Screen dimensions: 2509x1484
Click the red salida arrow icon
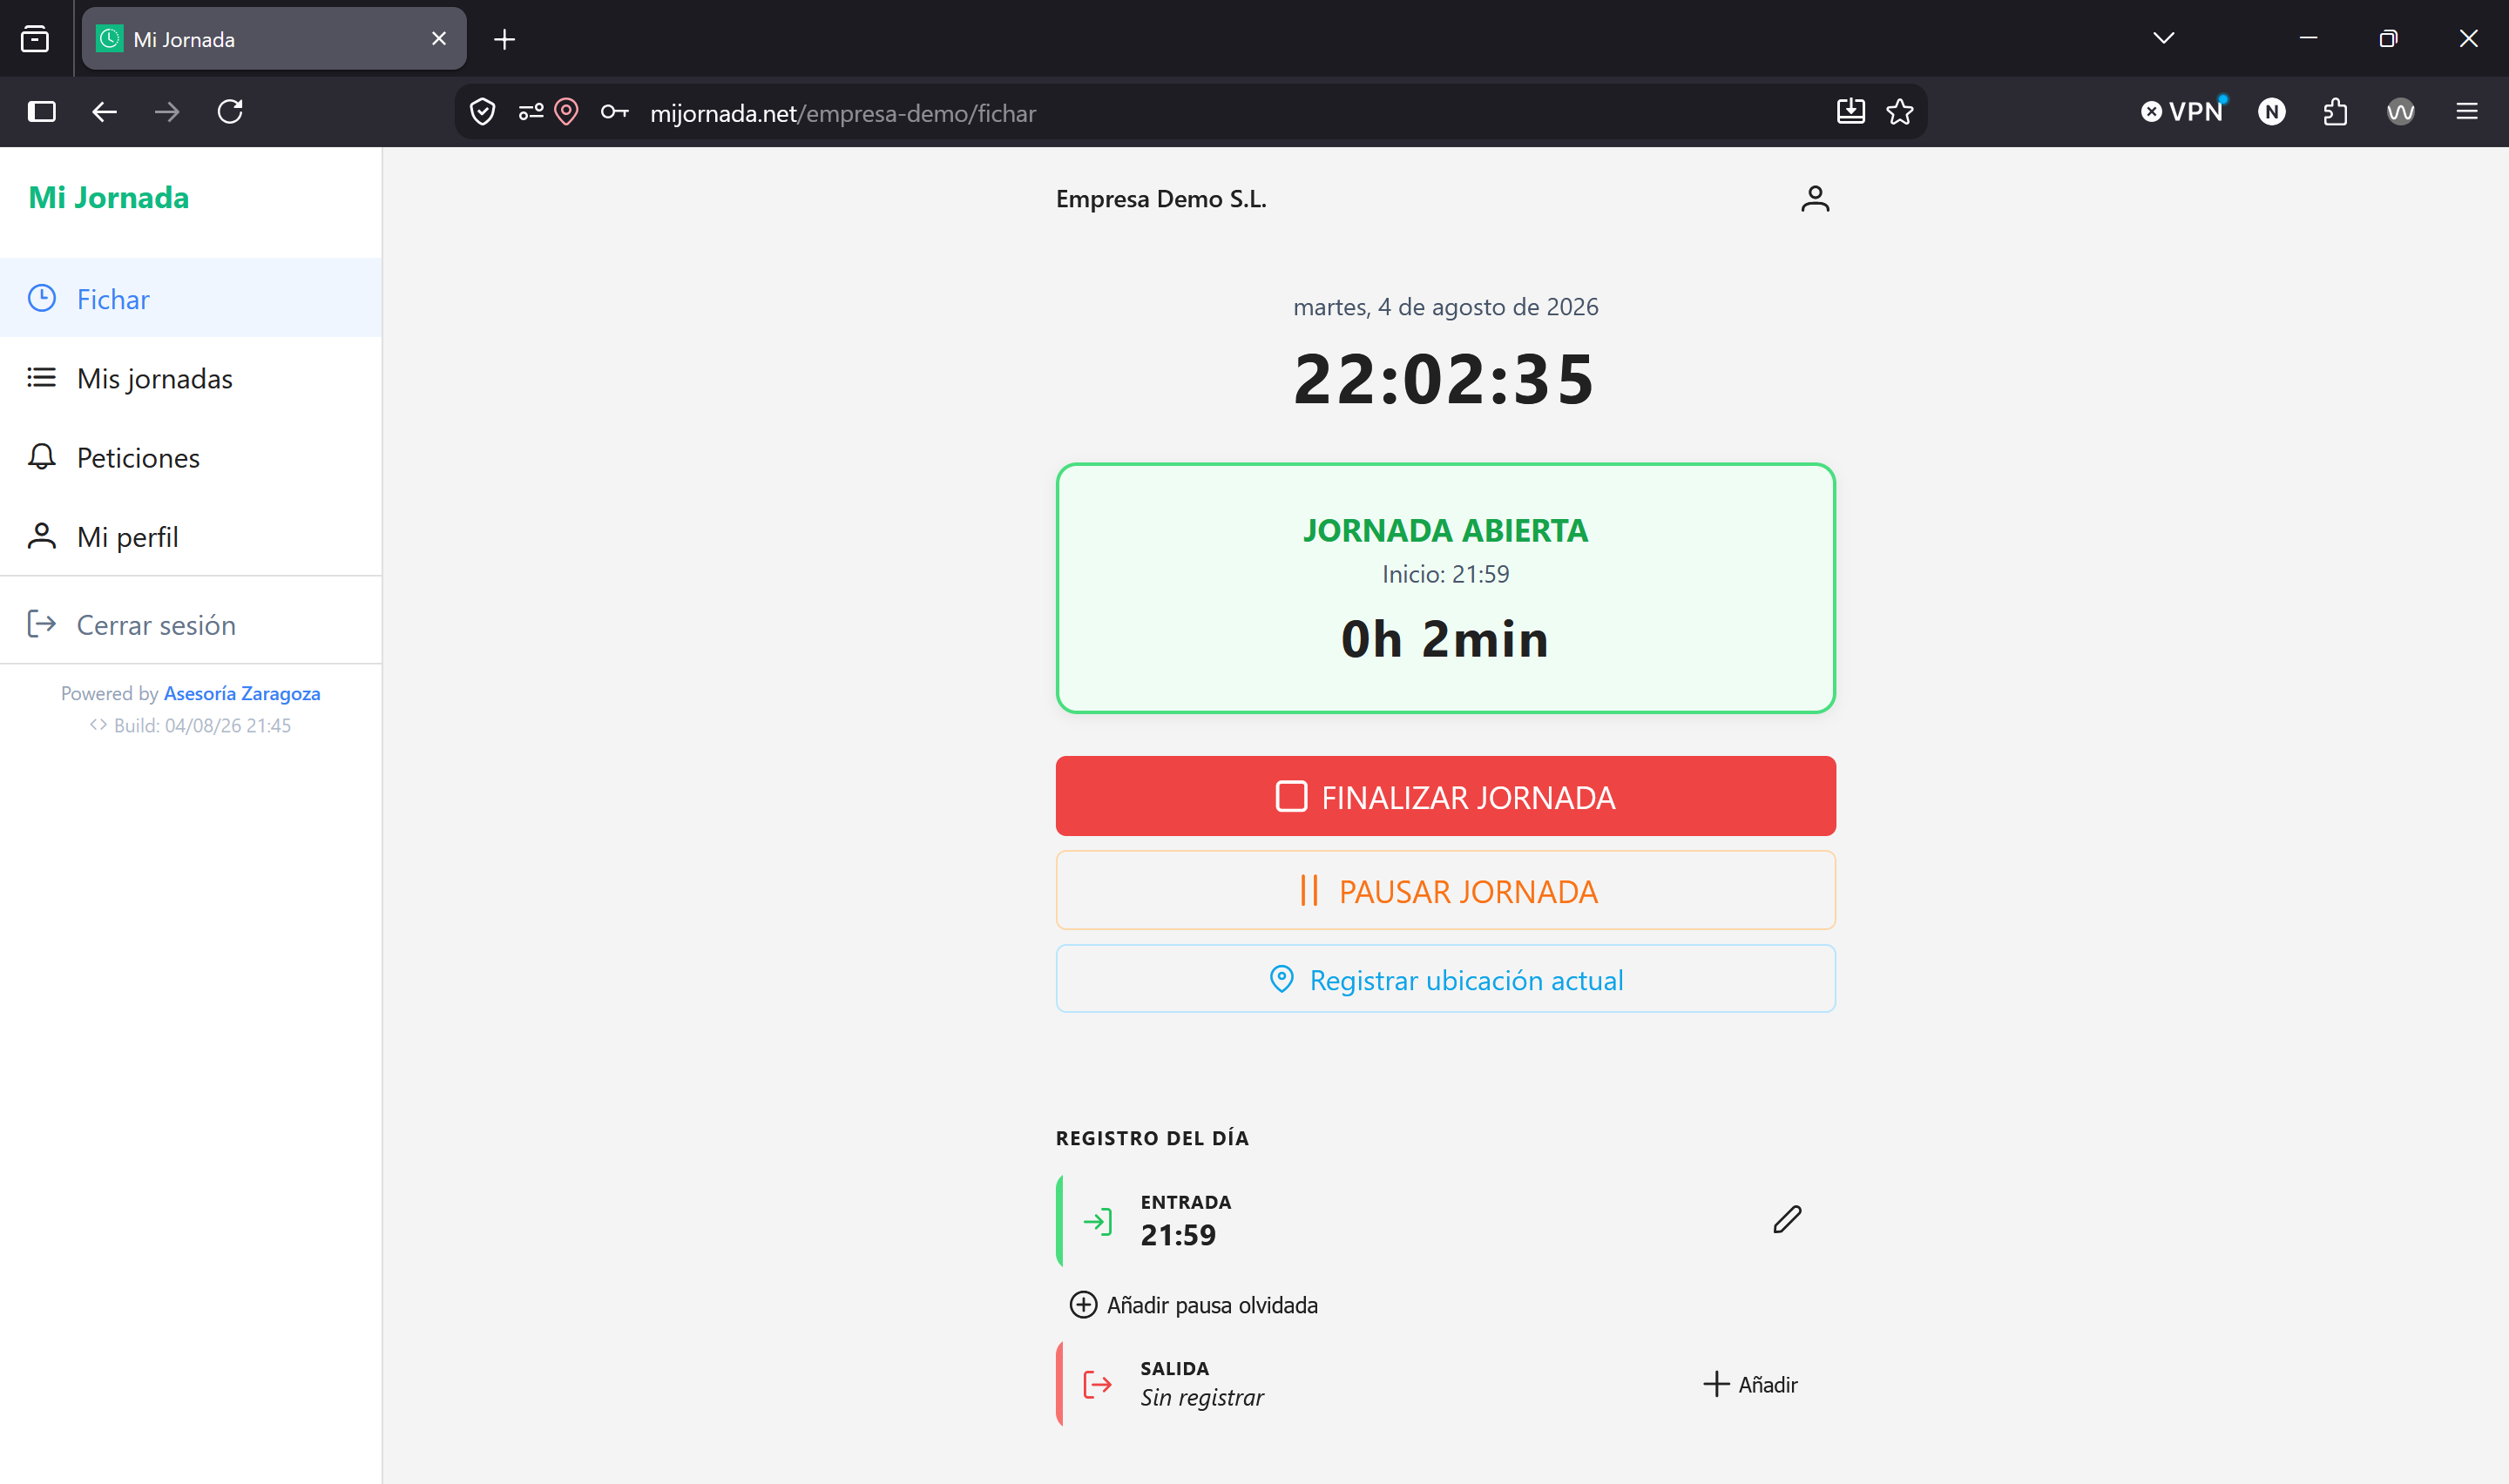(1097, 1384)
